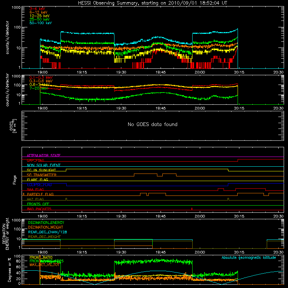Screen dimensions: 288x288
Task: Click the ECLIPSE_FLAG label
Action: coord(39,185)
